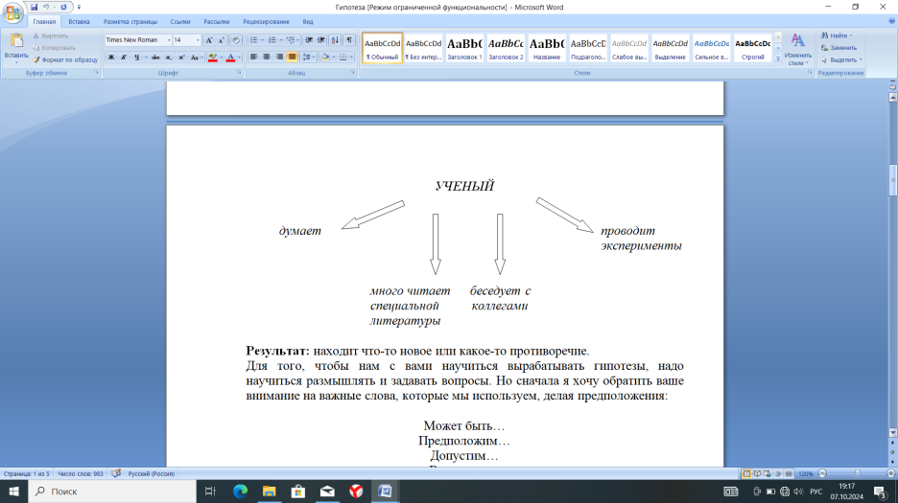898x503 pixels.
Task: Apply superscript formatting
Action: click(181, 57)
